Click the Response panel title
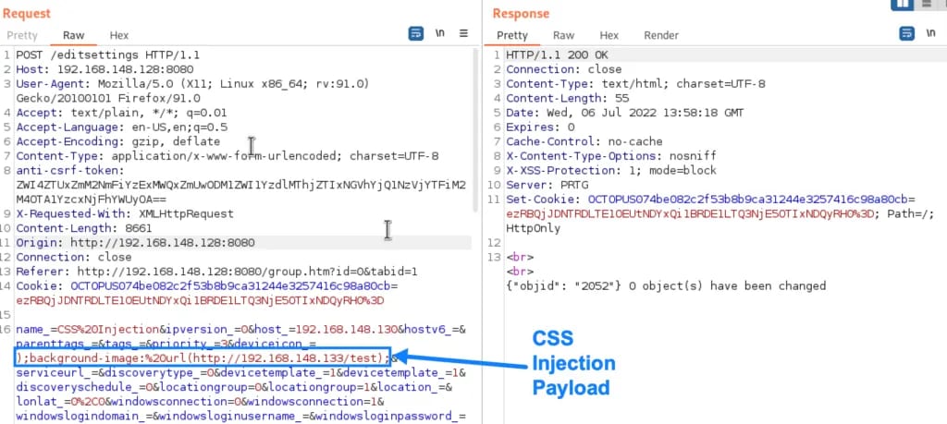Image resolution: width=947 pixels, height=424 pixels. 521,13
